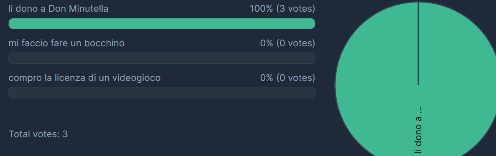This screenshot has height=156, width=496.
Task: Click the empty result bar under 'mi faccio fare'
Action: (162, 58)
